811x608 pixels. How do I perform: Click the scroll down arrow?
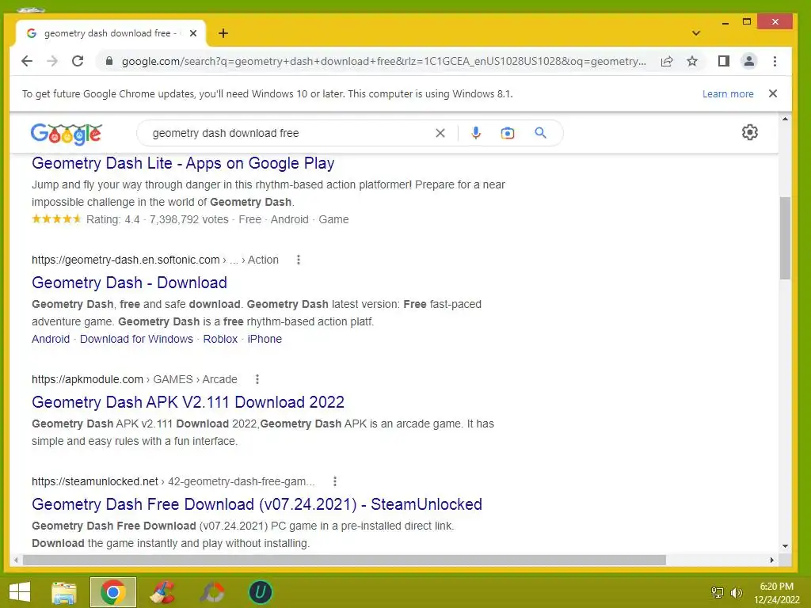[x=785, y=546]
